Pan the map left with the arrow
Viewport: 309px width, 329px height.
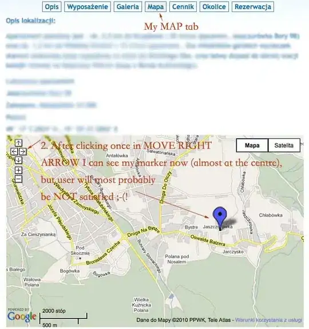[x=14, y=151]
